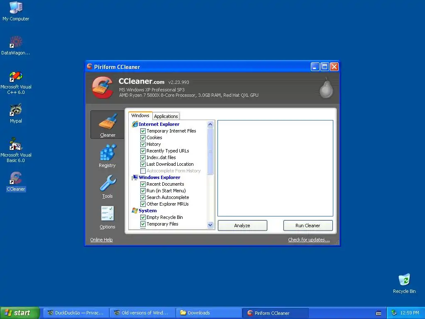Screen dimensions: 425x319
Task: Open Downloads folder from taskbar
Action: pos(209,313)
